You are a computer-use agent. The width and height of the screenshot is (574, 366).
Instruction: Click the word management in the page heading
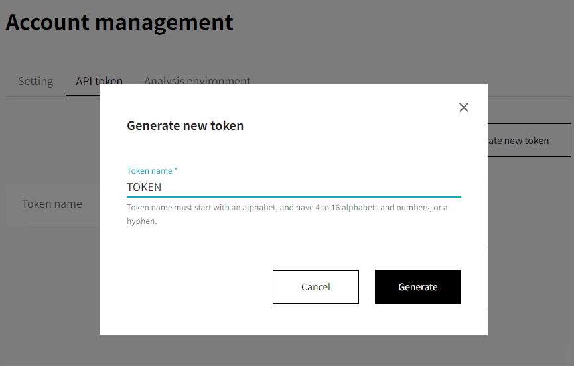click(164, 23)
